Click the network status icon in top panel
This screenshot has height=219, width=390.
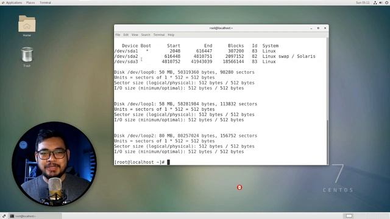(375, 2)
